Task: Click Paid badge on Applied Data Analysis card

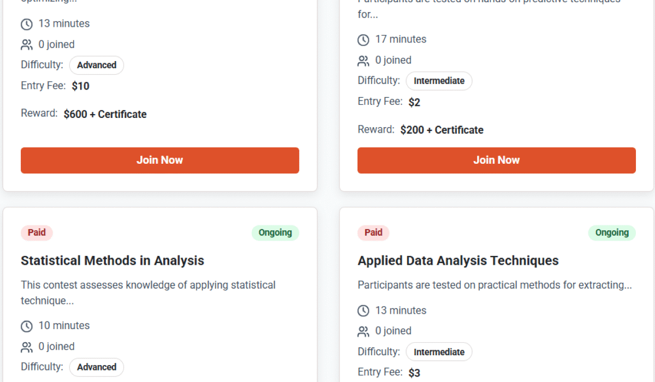Action: [373, 233]
